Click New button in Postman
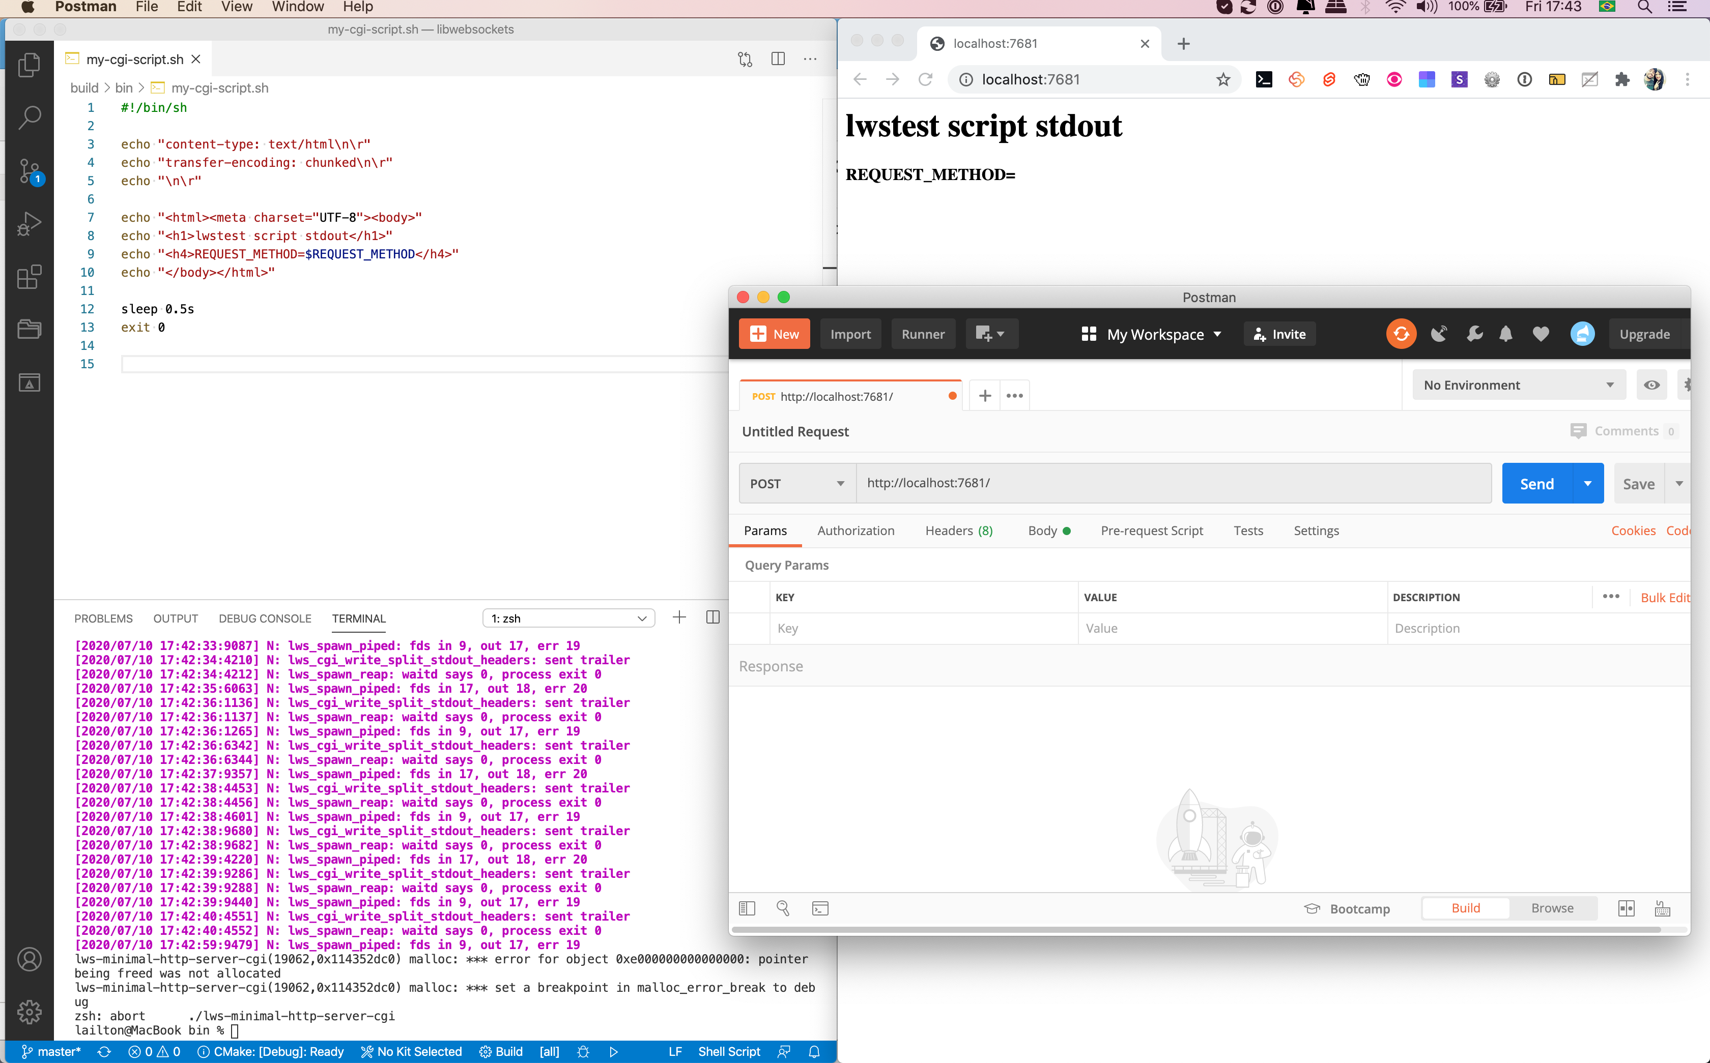This screenshot has width=1710, height=1063. [775, 334]
